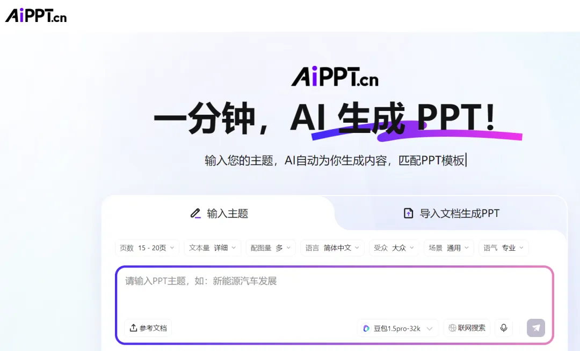The width and height of the screenshot is (580, 351).
Task: Click the microphone voice input icon
Action: point(503,328)
